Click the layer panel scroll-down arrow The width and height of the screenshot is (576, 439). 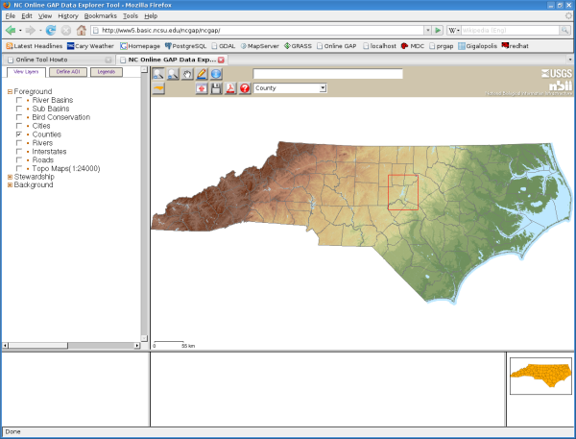click(144, 338)
